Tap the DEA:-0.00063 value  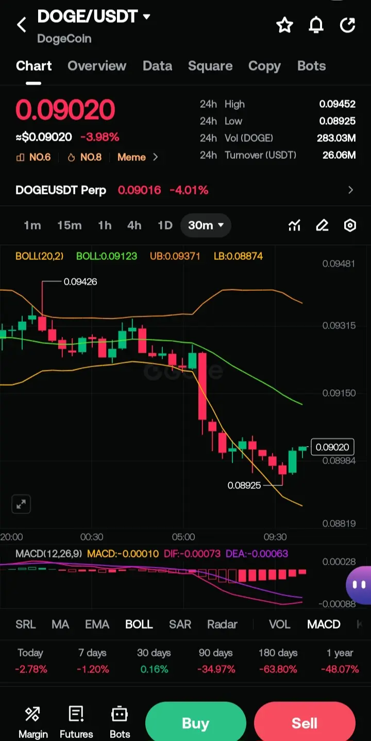coord(257,554)
